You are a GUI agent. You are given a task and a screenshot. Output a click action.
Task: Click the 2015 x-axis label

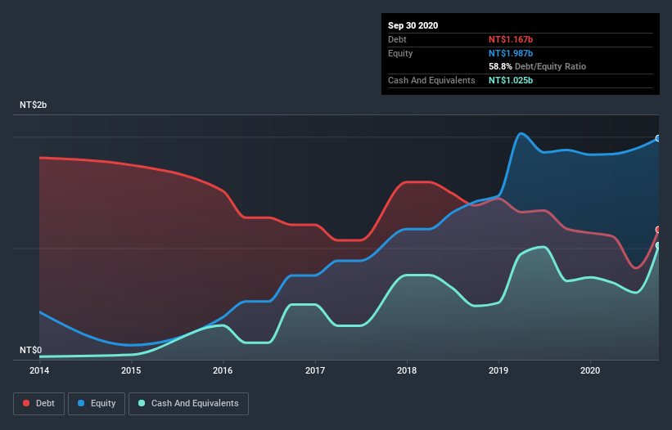[131, 370]
